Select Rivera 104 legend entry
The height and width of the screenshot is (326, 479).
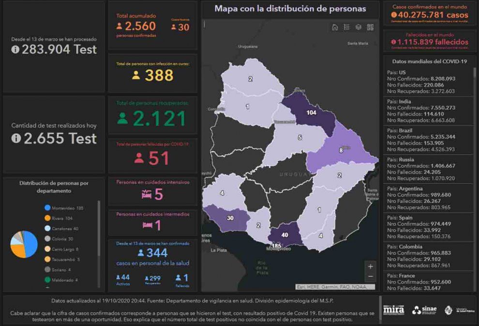point(61,218)
